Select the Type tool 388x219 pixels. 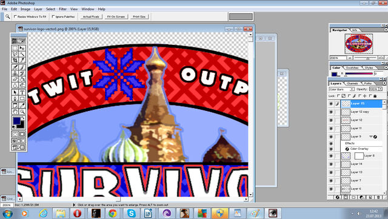point(22,92)
